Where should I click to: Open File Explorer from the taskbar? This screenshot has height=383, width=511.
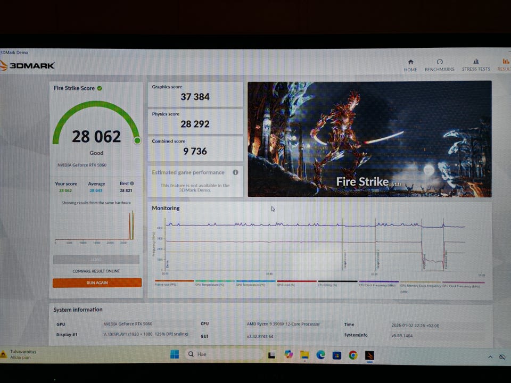[304, 355]
